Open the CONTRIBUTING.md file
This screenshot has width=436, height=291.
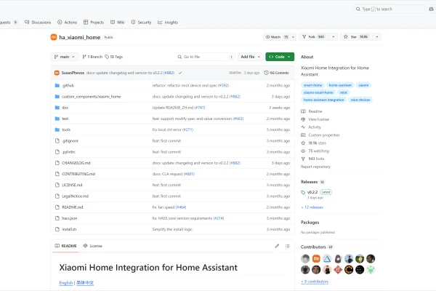[78, 174]
